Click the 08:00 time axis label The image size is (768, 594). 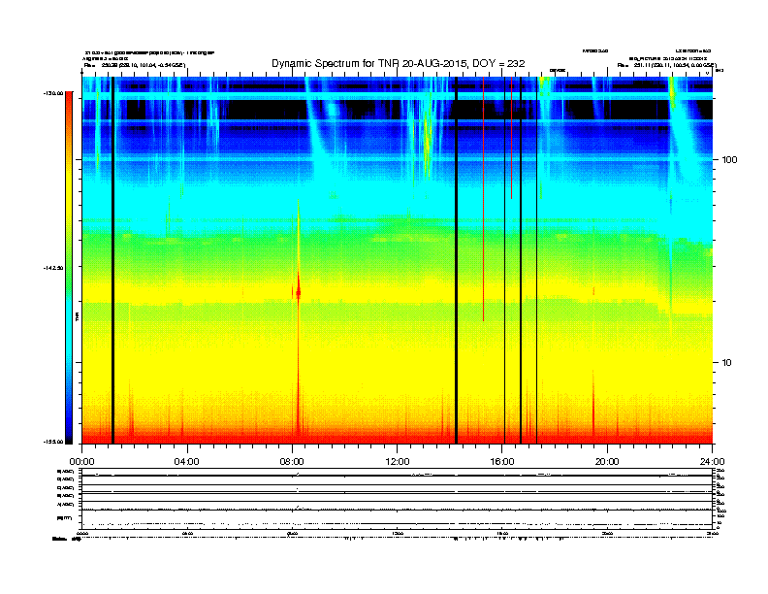292,462
